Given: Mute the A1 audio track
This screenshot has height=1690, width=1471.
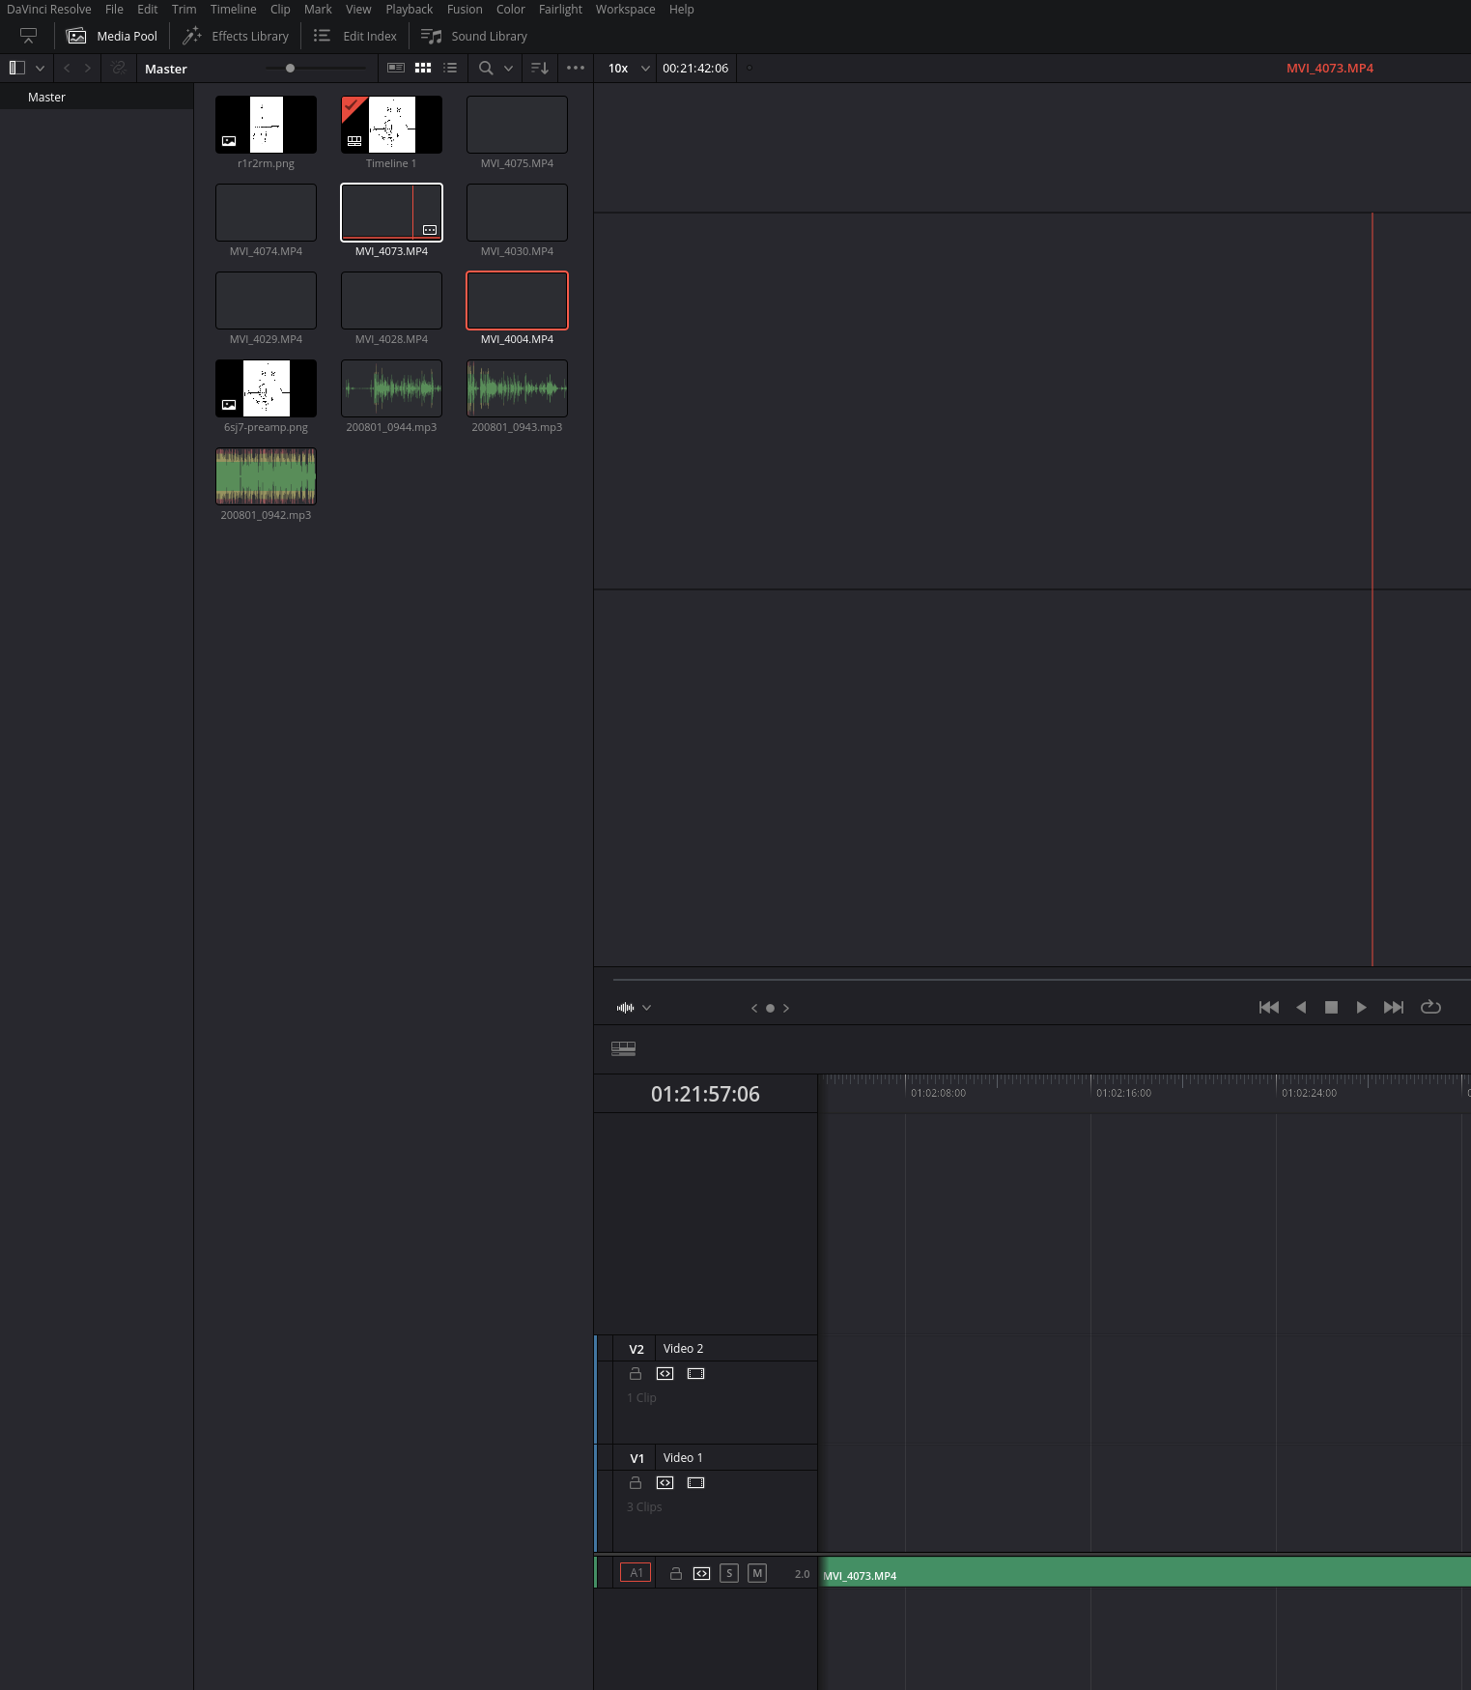Looking at the screenshot, I should (757, 1573).
